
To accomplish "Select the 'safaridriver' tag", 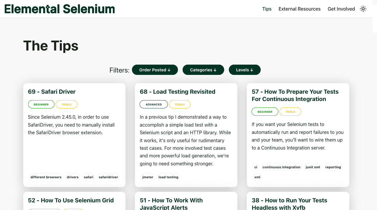I will pyautogui.click(x=108, y=177).
